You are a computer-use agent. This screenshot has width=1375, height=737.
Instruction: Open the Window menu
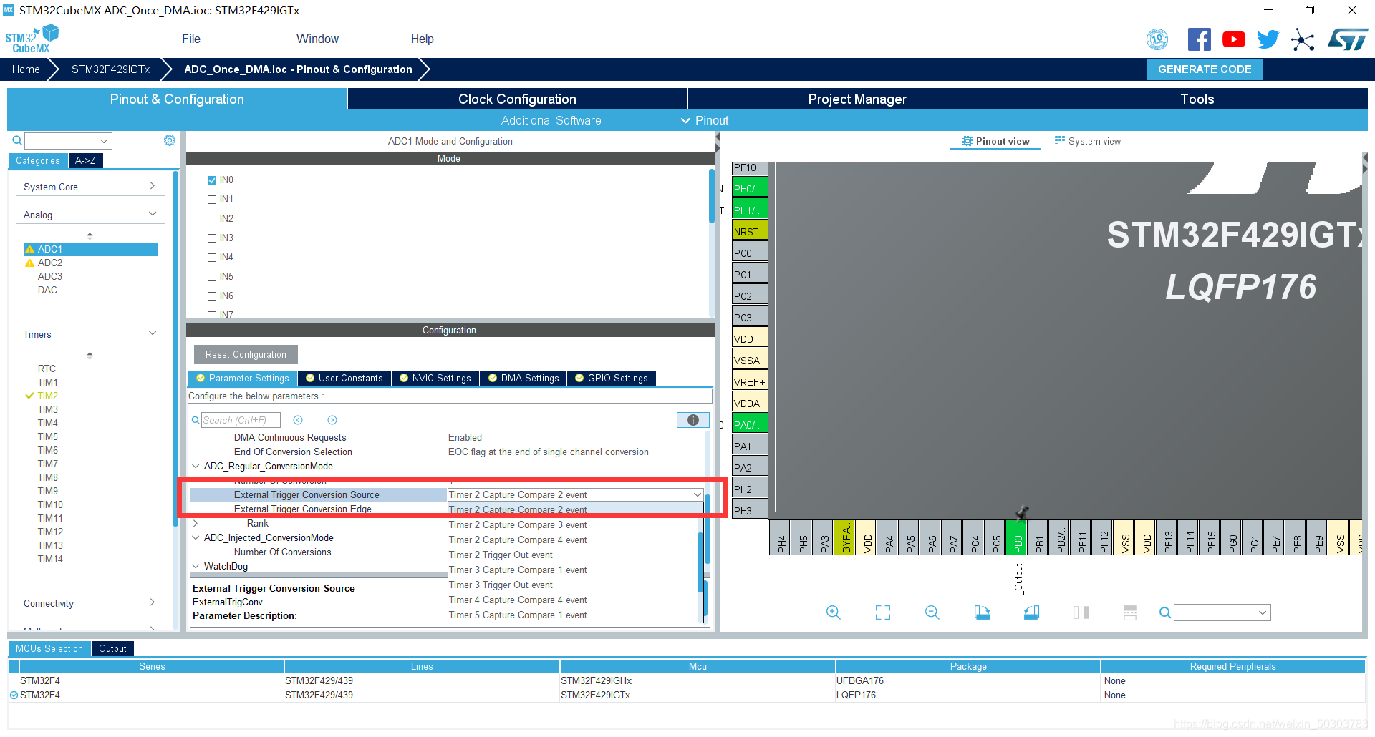tap(317, 39)
